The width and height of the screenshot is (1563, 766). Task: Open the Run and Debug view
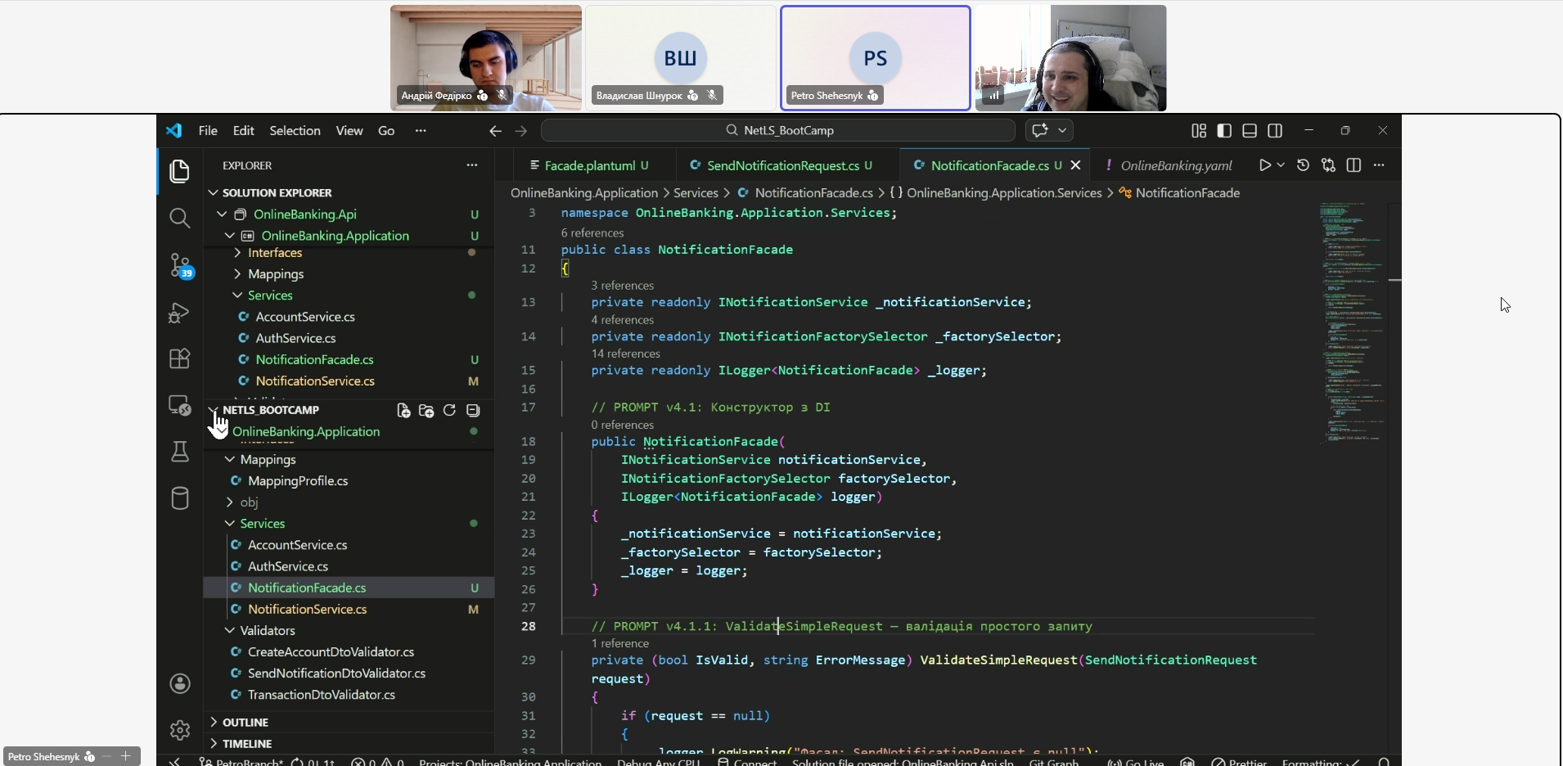(179, 313)
